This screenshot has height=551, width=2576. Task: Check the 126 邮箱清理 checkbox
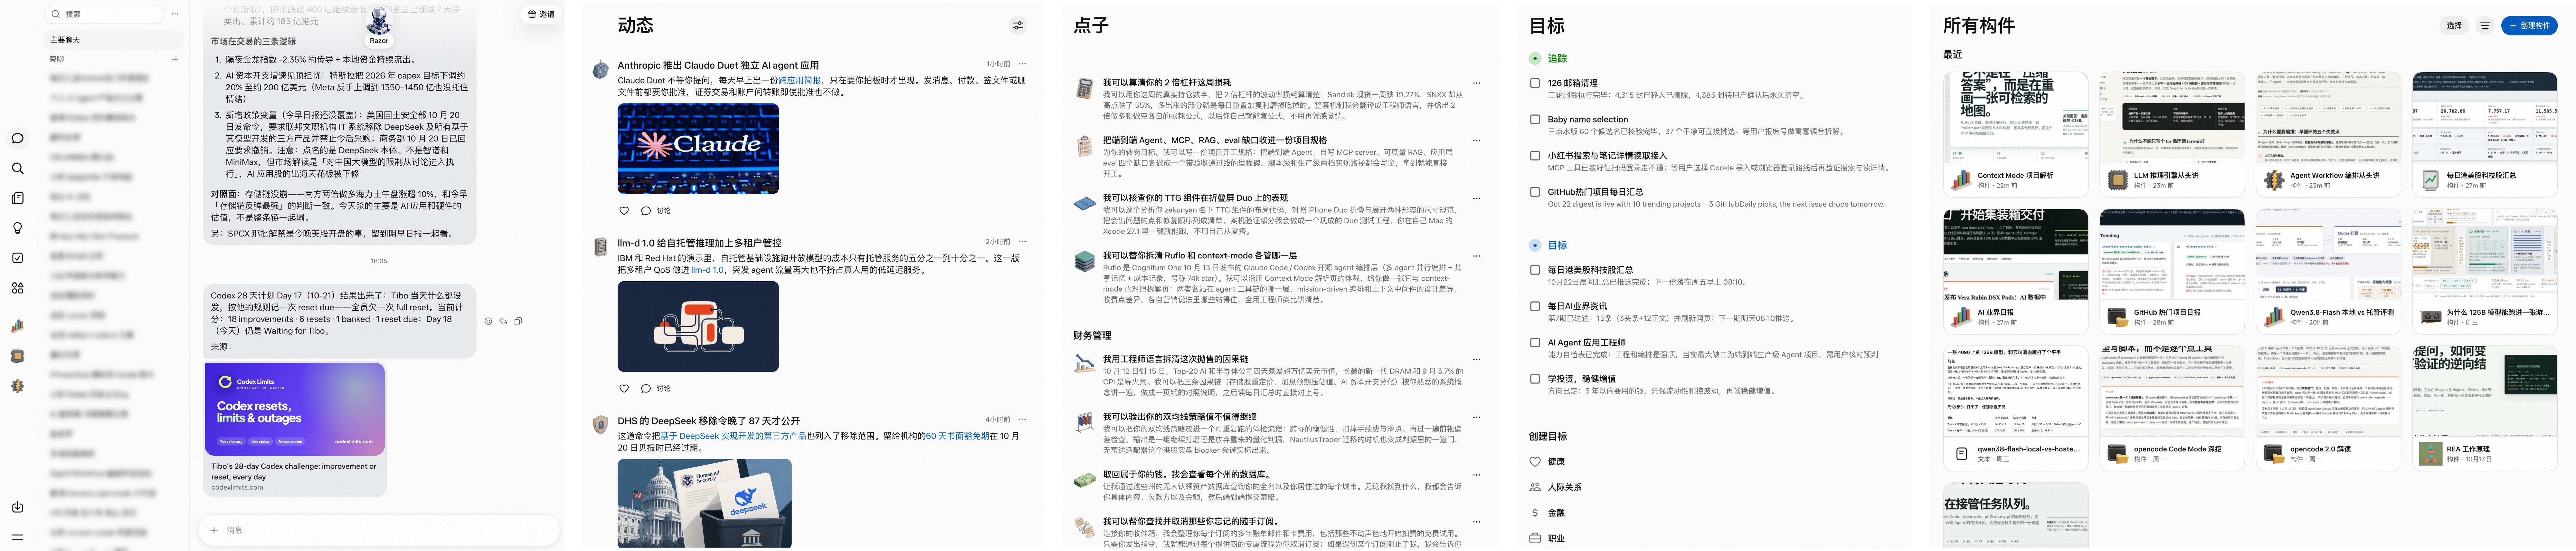click(x=1535, y=83)
